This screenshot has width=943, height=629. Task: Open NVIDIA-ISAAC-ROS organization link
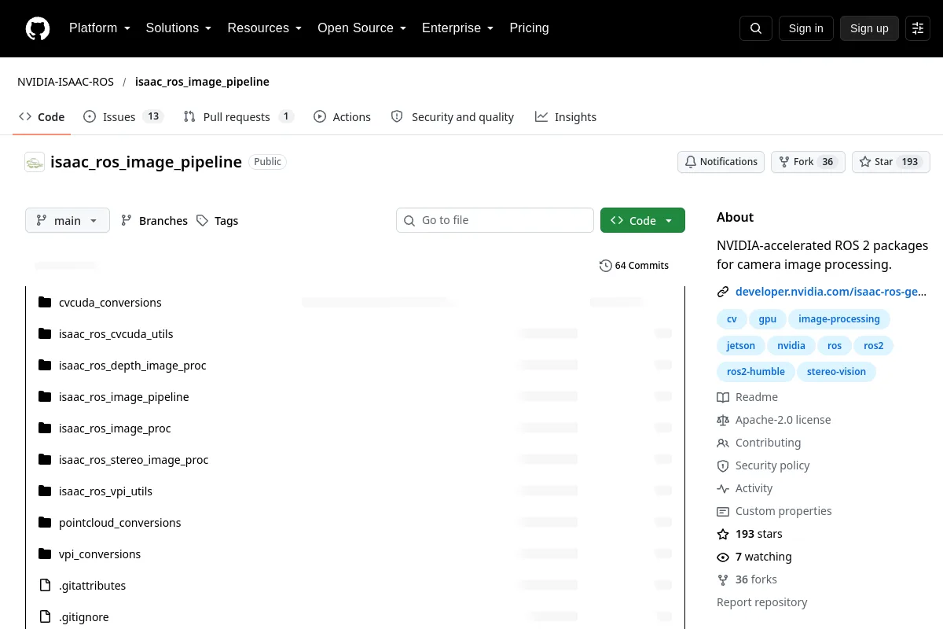[x=66, y=82]
